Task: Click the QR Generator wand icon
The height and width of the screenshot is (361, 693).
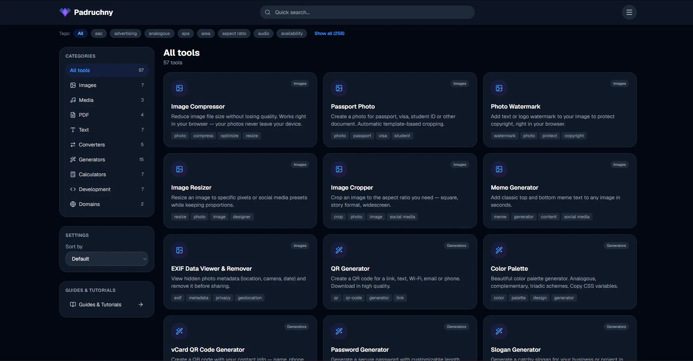Action: click(339, 250)
